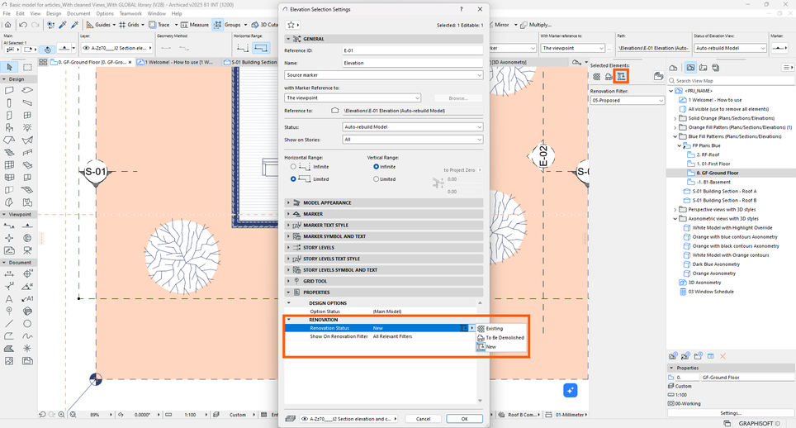
Task: Select the Marquee tool in the toolbox
Action: 27,67
